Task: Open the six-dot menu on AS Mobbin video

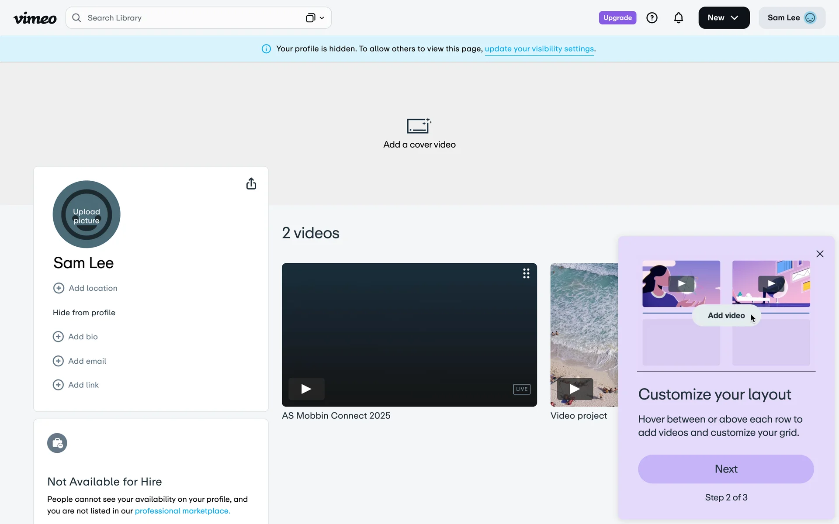Action: point(526,273)
